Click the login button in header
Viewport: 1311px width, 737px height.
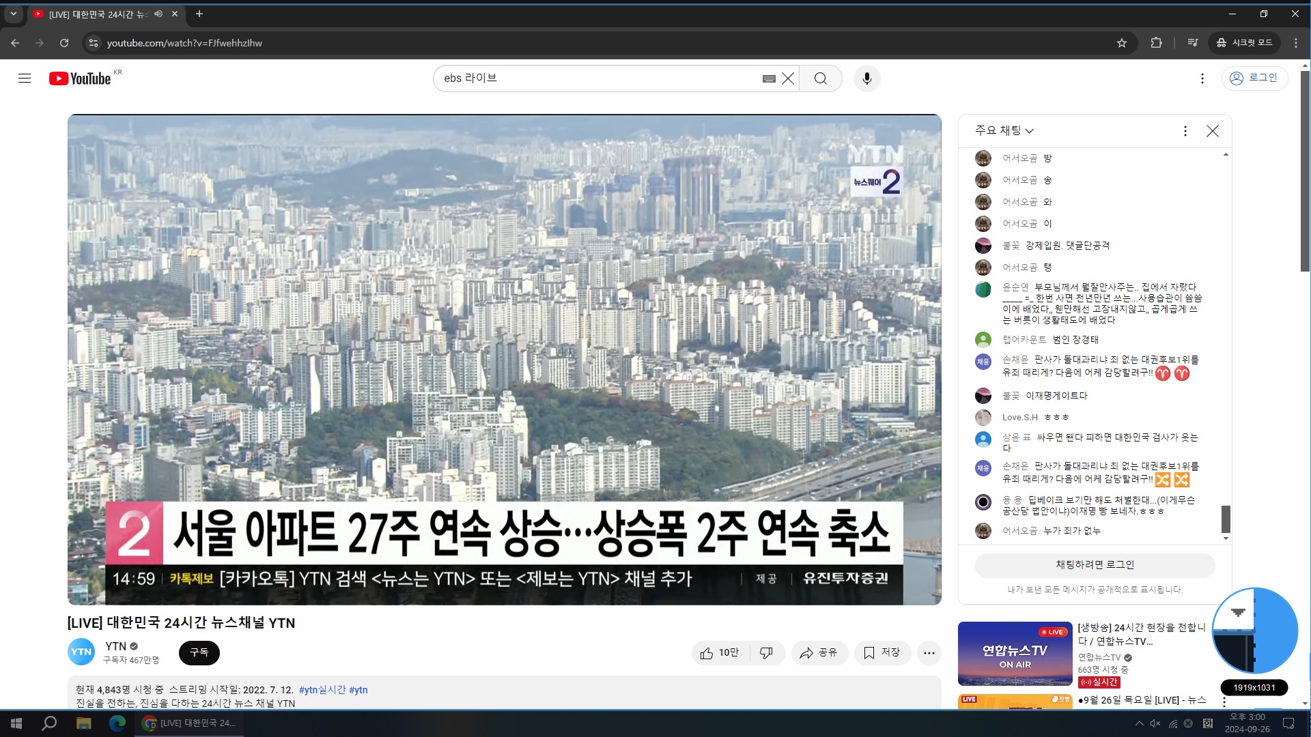pos(1254,78)
